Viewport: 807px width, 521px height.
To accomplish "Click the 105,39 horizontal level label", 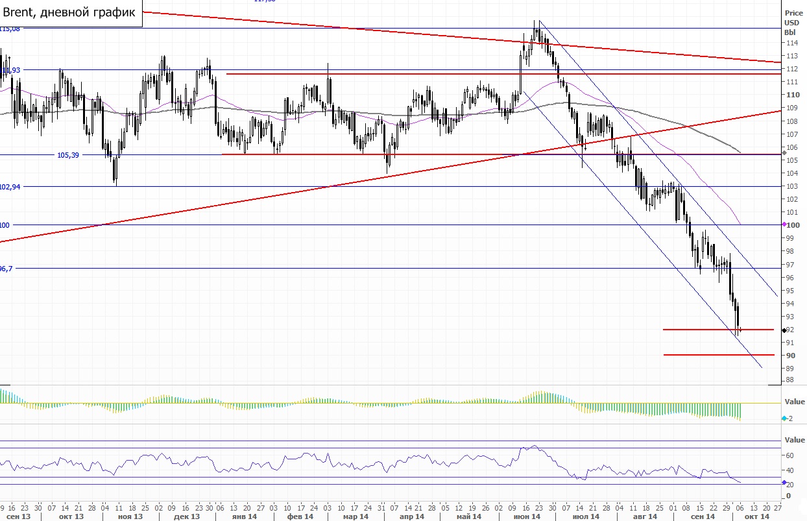I will (x=68, y=155).
